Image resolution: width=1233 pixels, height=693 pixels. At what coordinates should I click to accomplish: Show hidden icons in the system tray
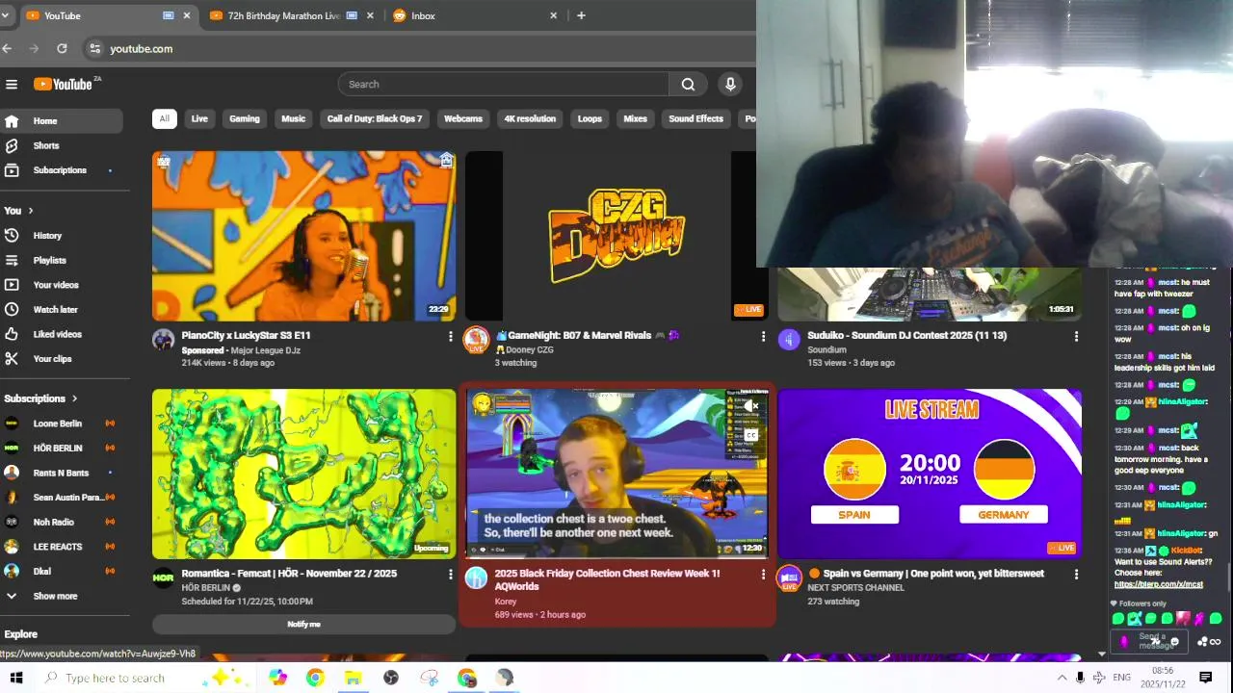1062,678
